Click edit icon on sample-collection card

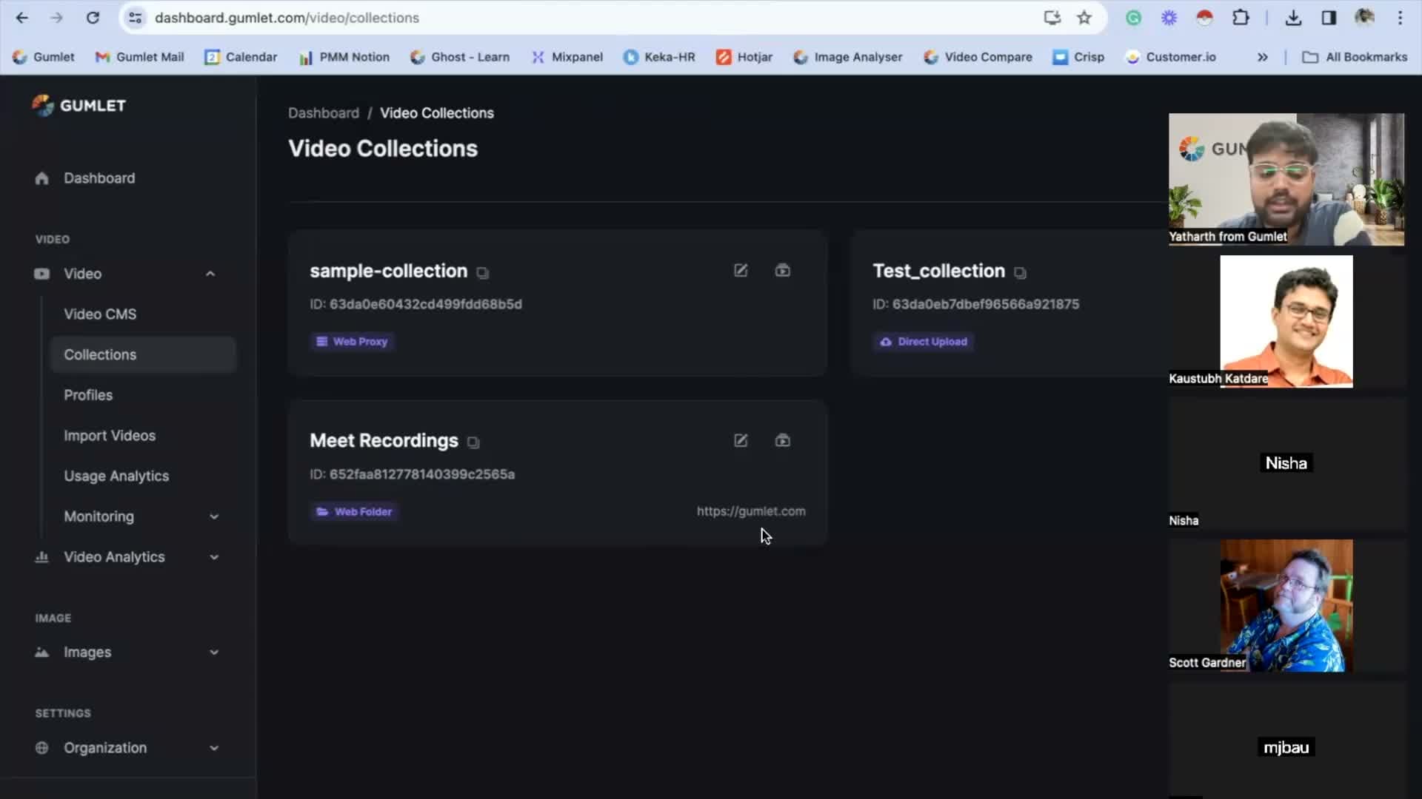click(x=741, y=270)
